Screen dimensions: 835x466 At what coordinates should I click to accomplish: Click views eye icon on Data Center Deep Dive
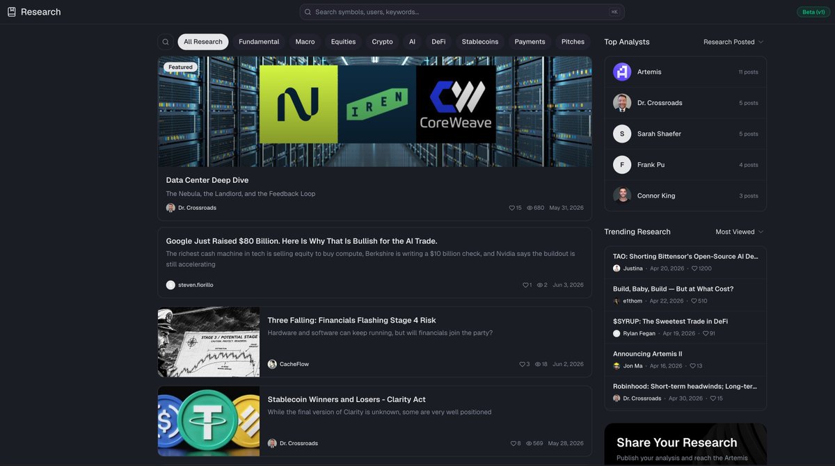pos(530,208)
